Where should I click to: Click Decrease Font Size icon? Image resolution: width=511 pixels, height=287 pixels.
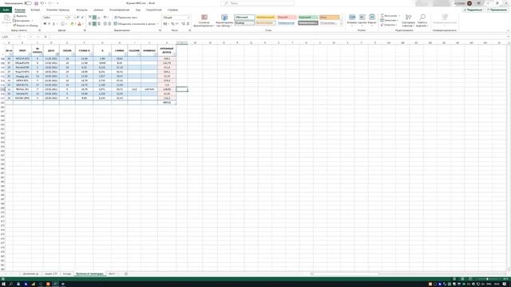click(82, 18)
